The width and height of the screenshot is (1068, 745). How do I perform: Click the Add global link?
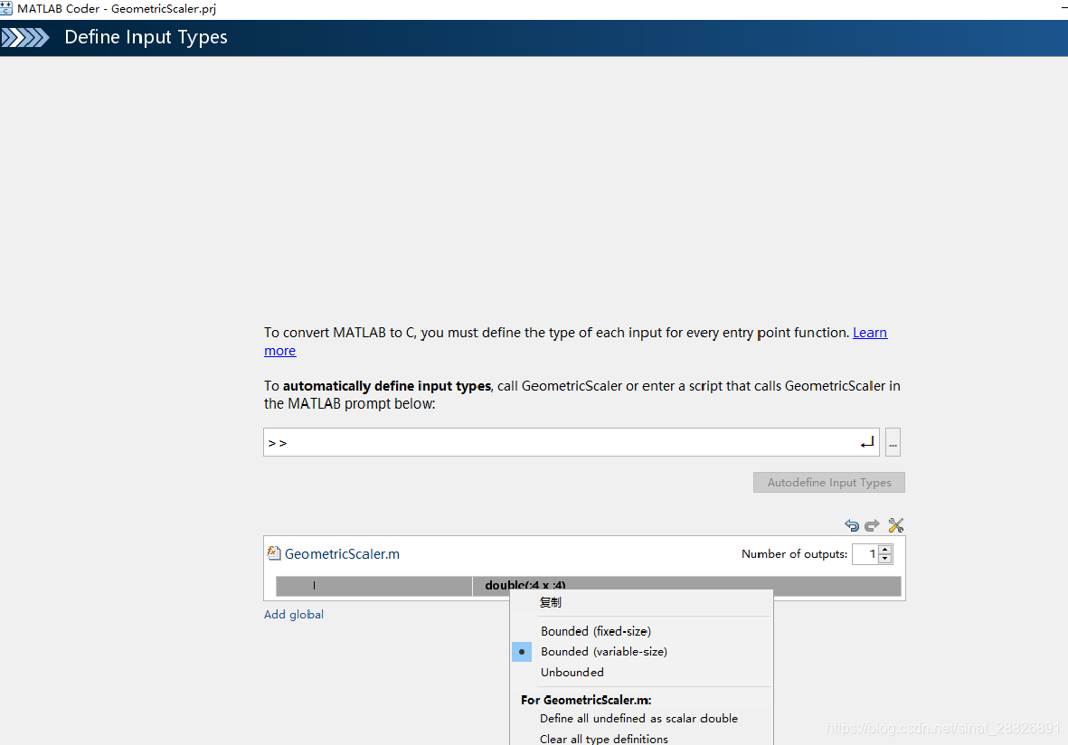pyautogui.click(x=294, y=614)
